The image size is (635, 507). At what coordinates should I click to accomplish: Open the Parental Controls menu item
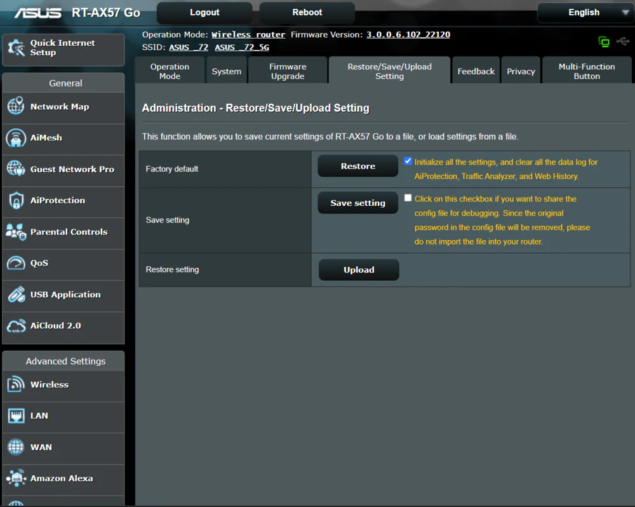pos(63,232)
